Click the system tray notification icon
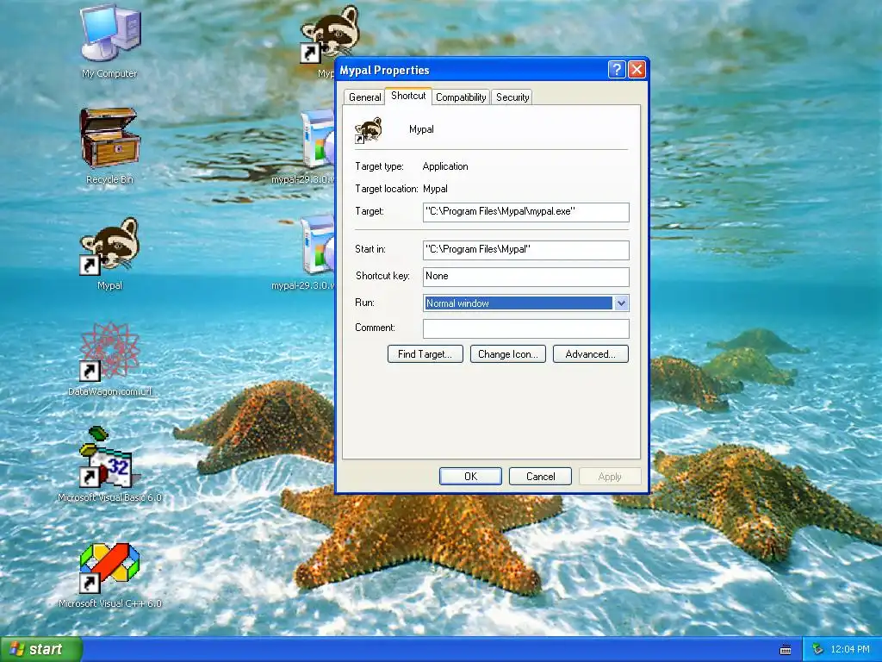The width and height of the screenshot is (882, 662). point(817,649)
